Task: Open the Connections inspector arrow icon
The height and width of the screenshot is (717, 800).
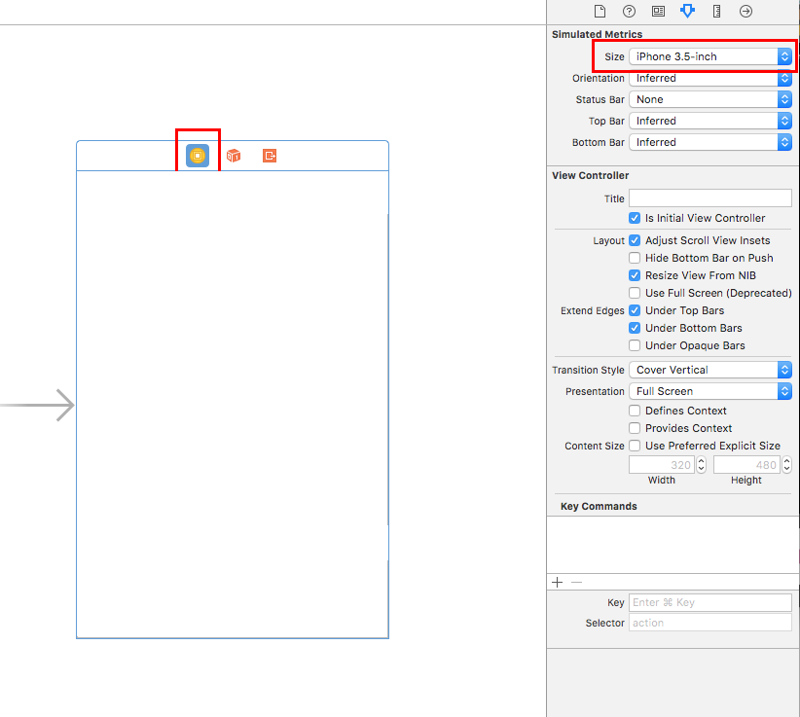Action: pos(745,12)
